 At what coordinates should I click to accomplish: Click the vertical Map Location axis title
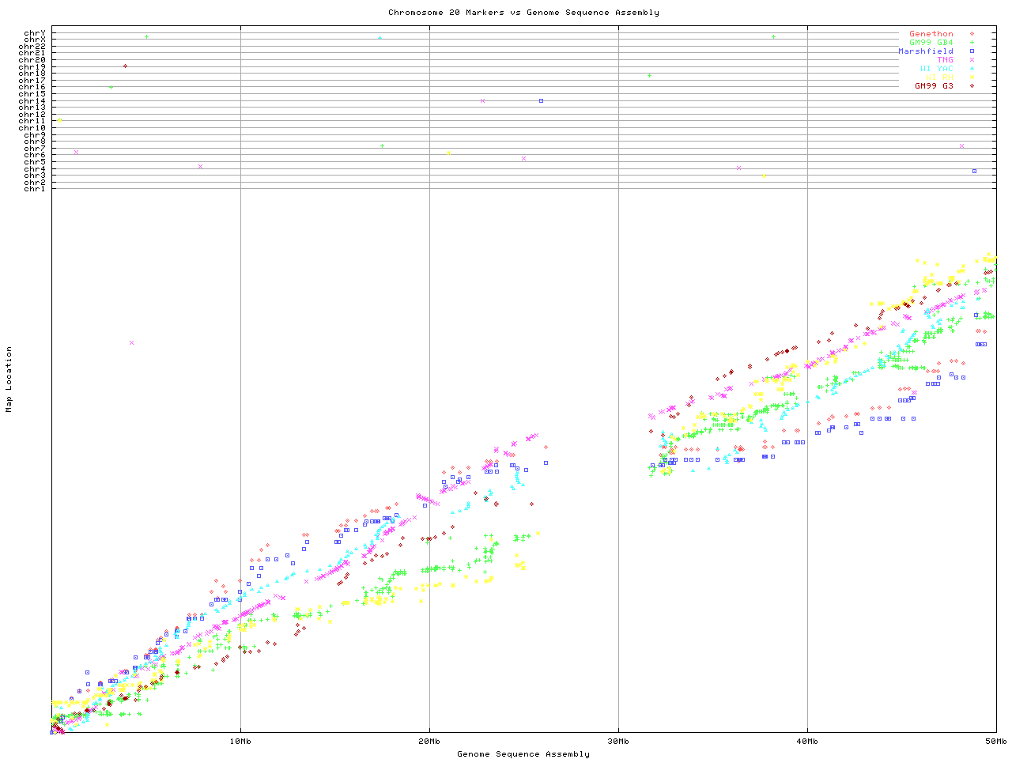(9, 379)
